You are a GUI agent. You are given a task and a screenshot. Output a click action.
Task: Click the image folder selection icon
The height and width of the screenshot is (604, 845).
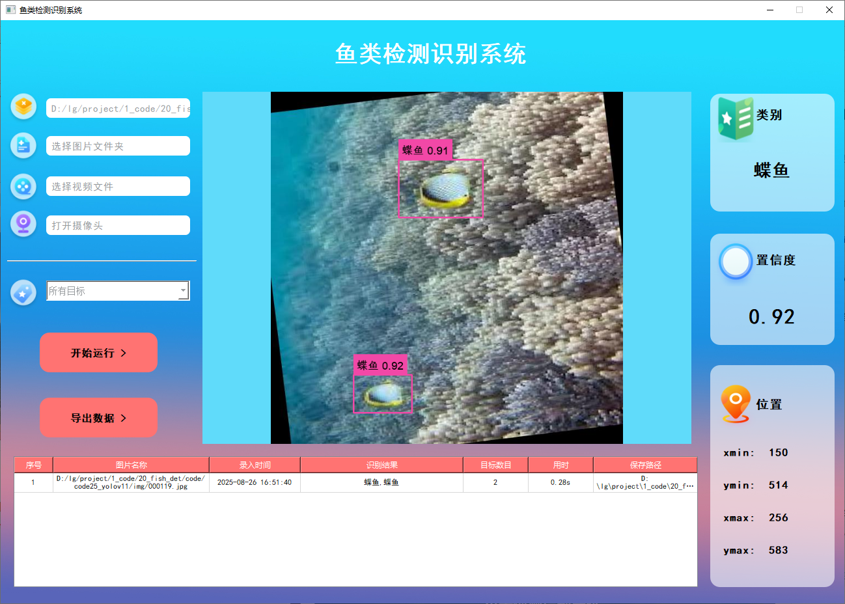point(23,145)
